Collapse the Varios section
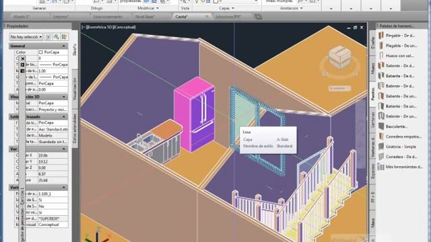431x242 pixels. tap(64, 188)
